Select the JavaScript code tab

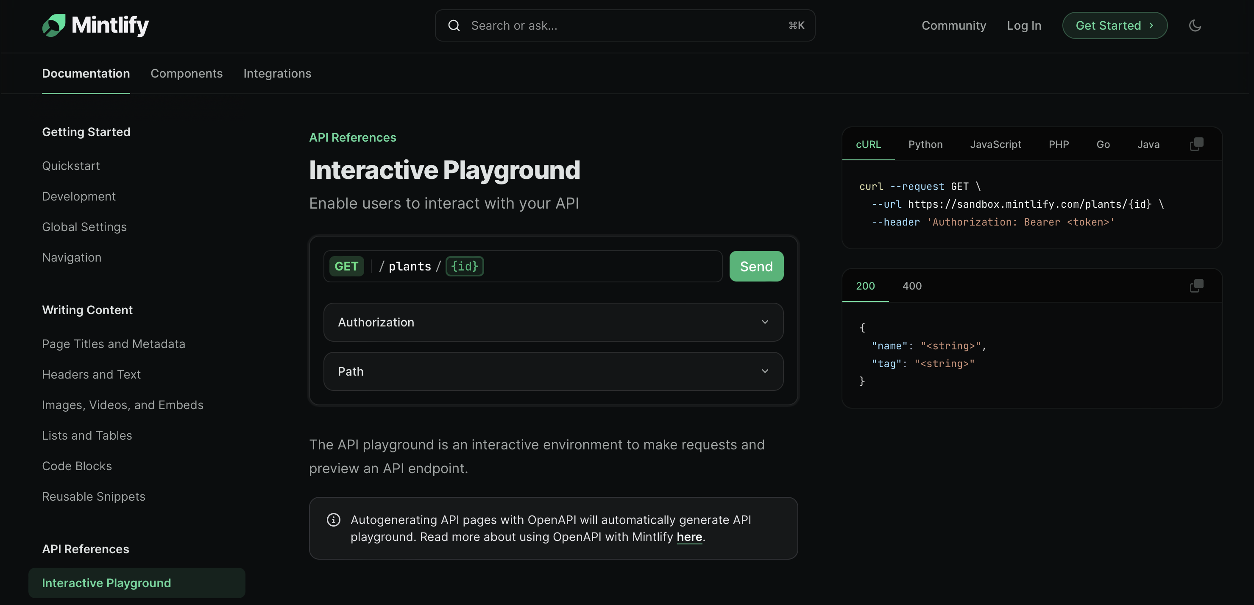(x=996, y=144)
